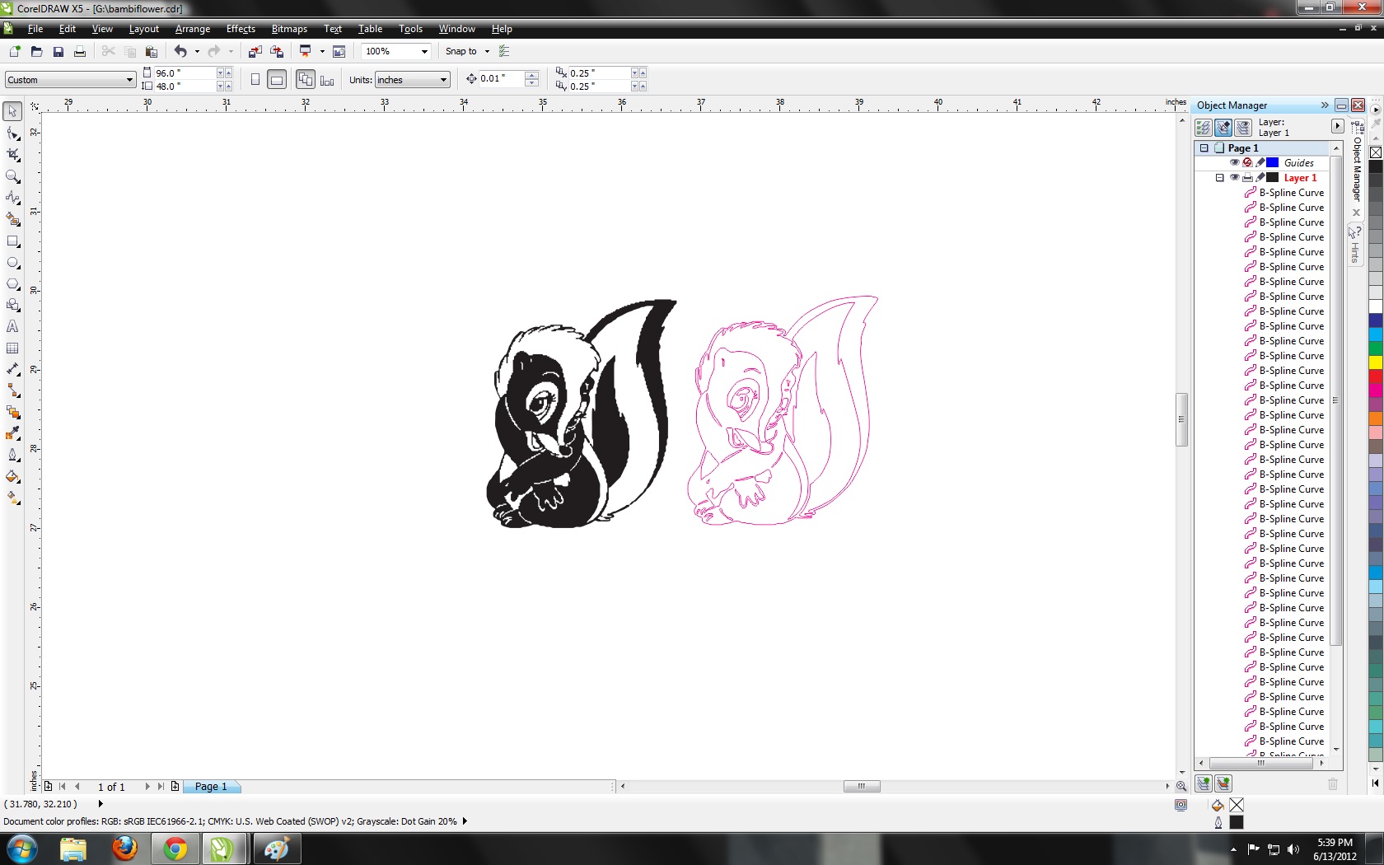Image resolution: width=1384 pixels, height=865 pixels.
Task: Select the Shape tool
Action: pyautogui.click(x=12, y=133)
